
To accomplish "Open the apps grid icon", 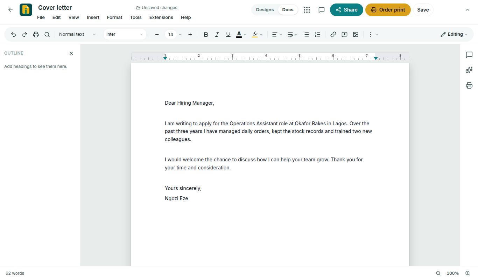I will [307, 10].
